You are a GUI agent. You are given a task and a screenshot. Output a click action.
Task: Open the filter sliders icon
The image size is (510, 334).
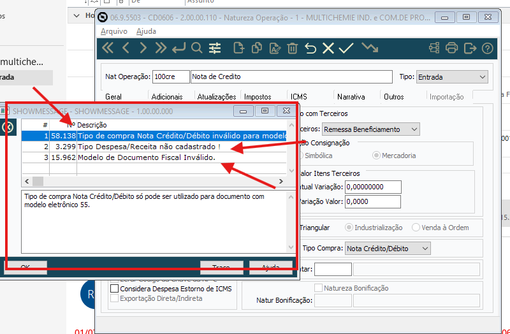215,48
